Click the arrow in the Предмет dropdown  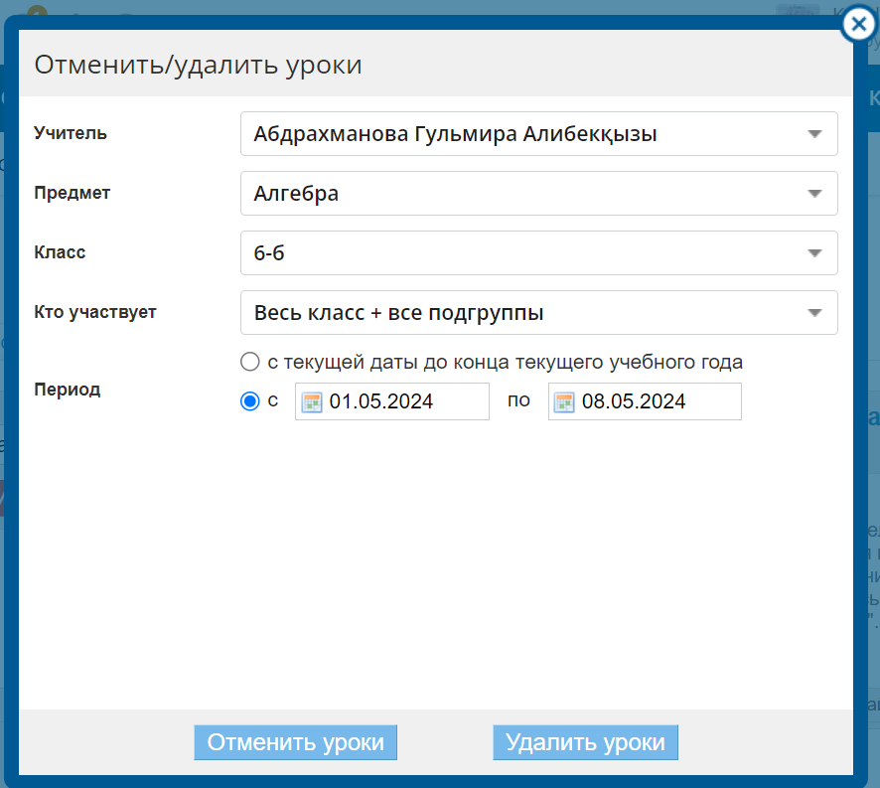(x=814, y=194)
